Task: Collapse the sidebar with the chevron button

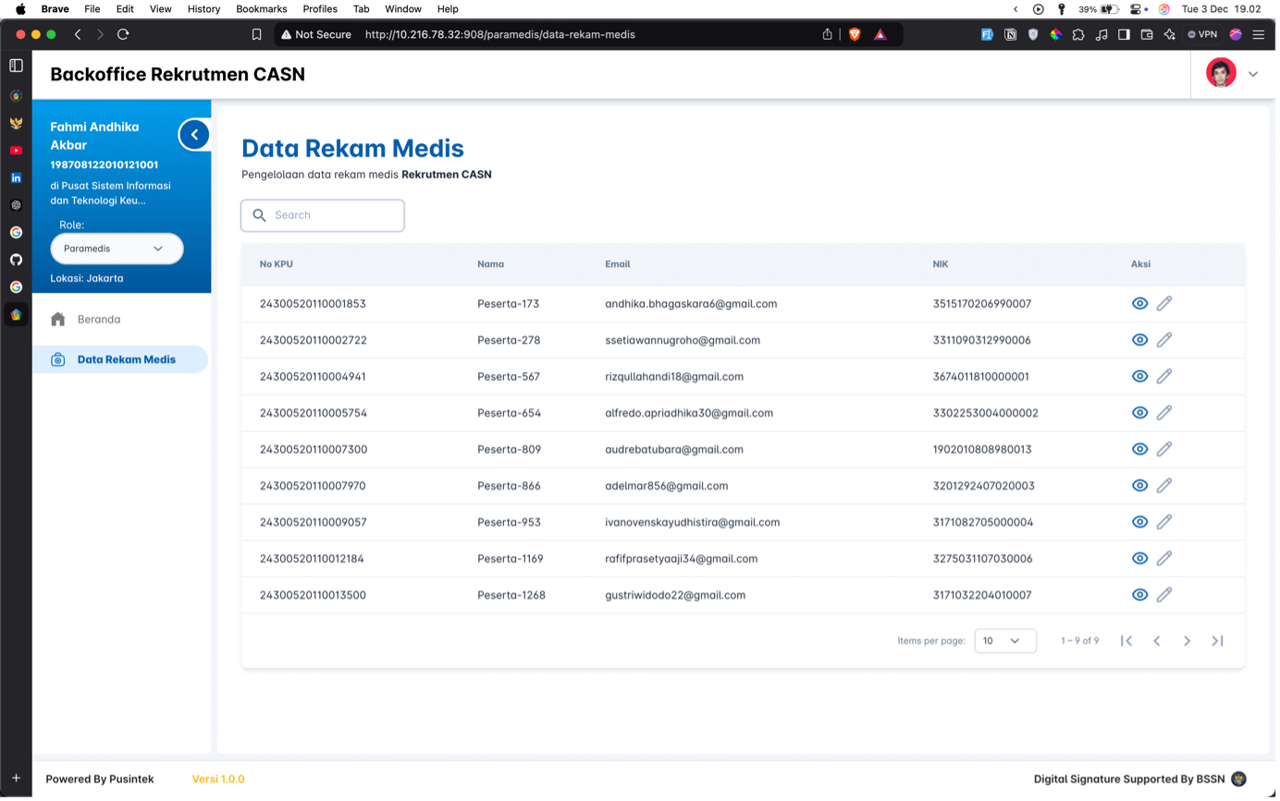Action: pyautogui.click(x=194, y=135)
